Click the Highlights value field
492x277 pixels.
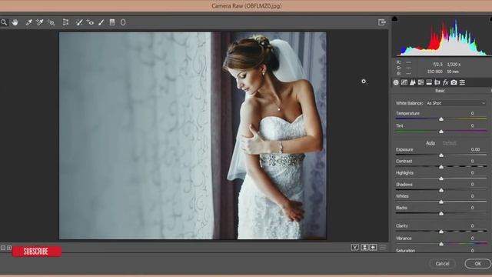(x=472, y=172)
